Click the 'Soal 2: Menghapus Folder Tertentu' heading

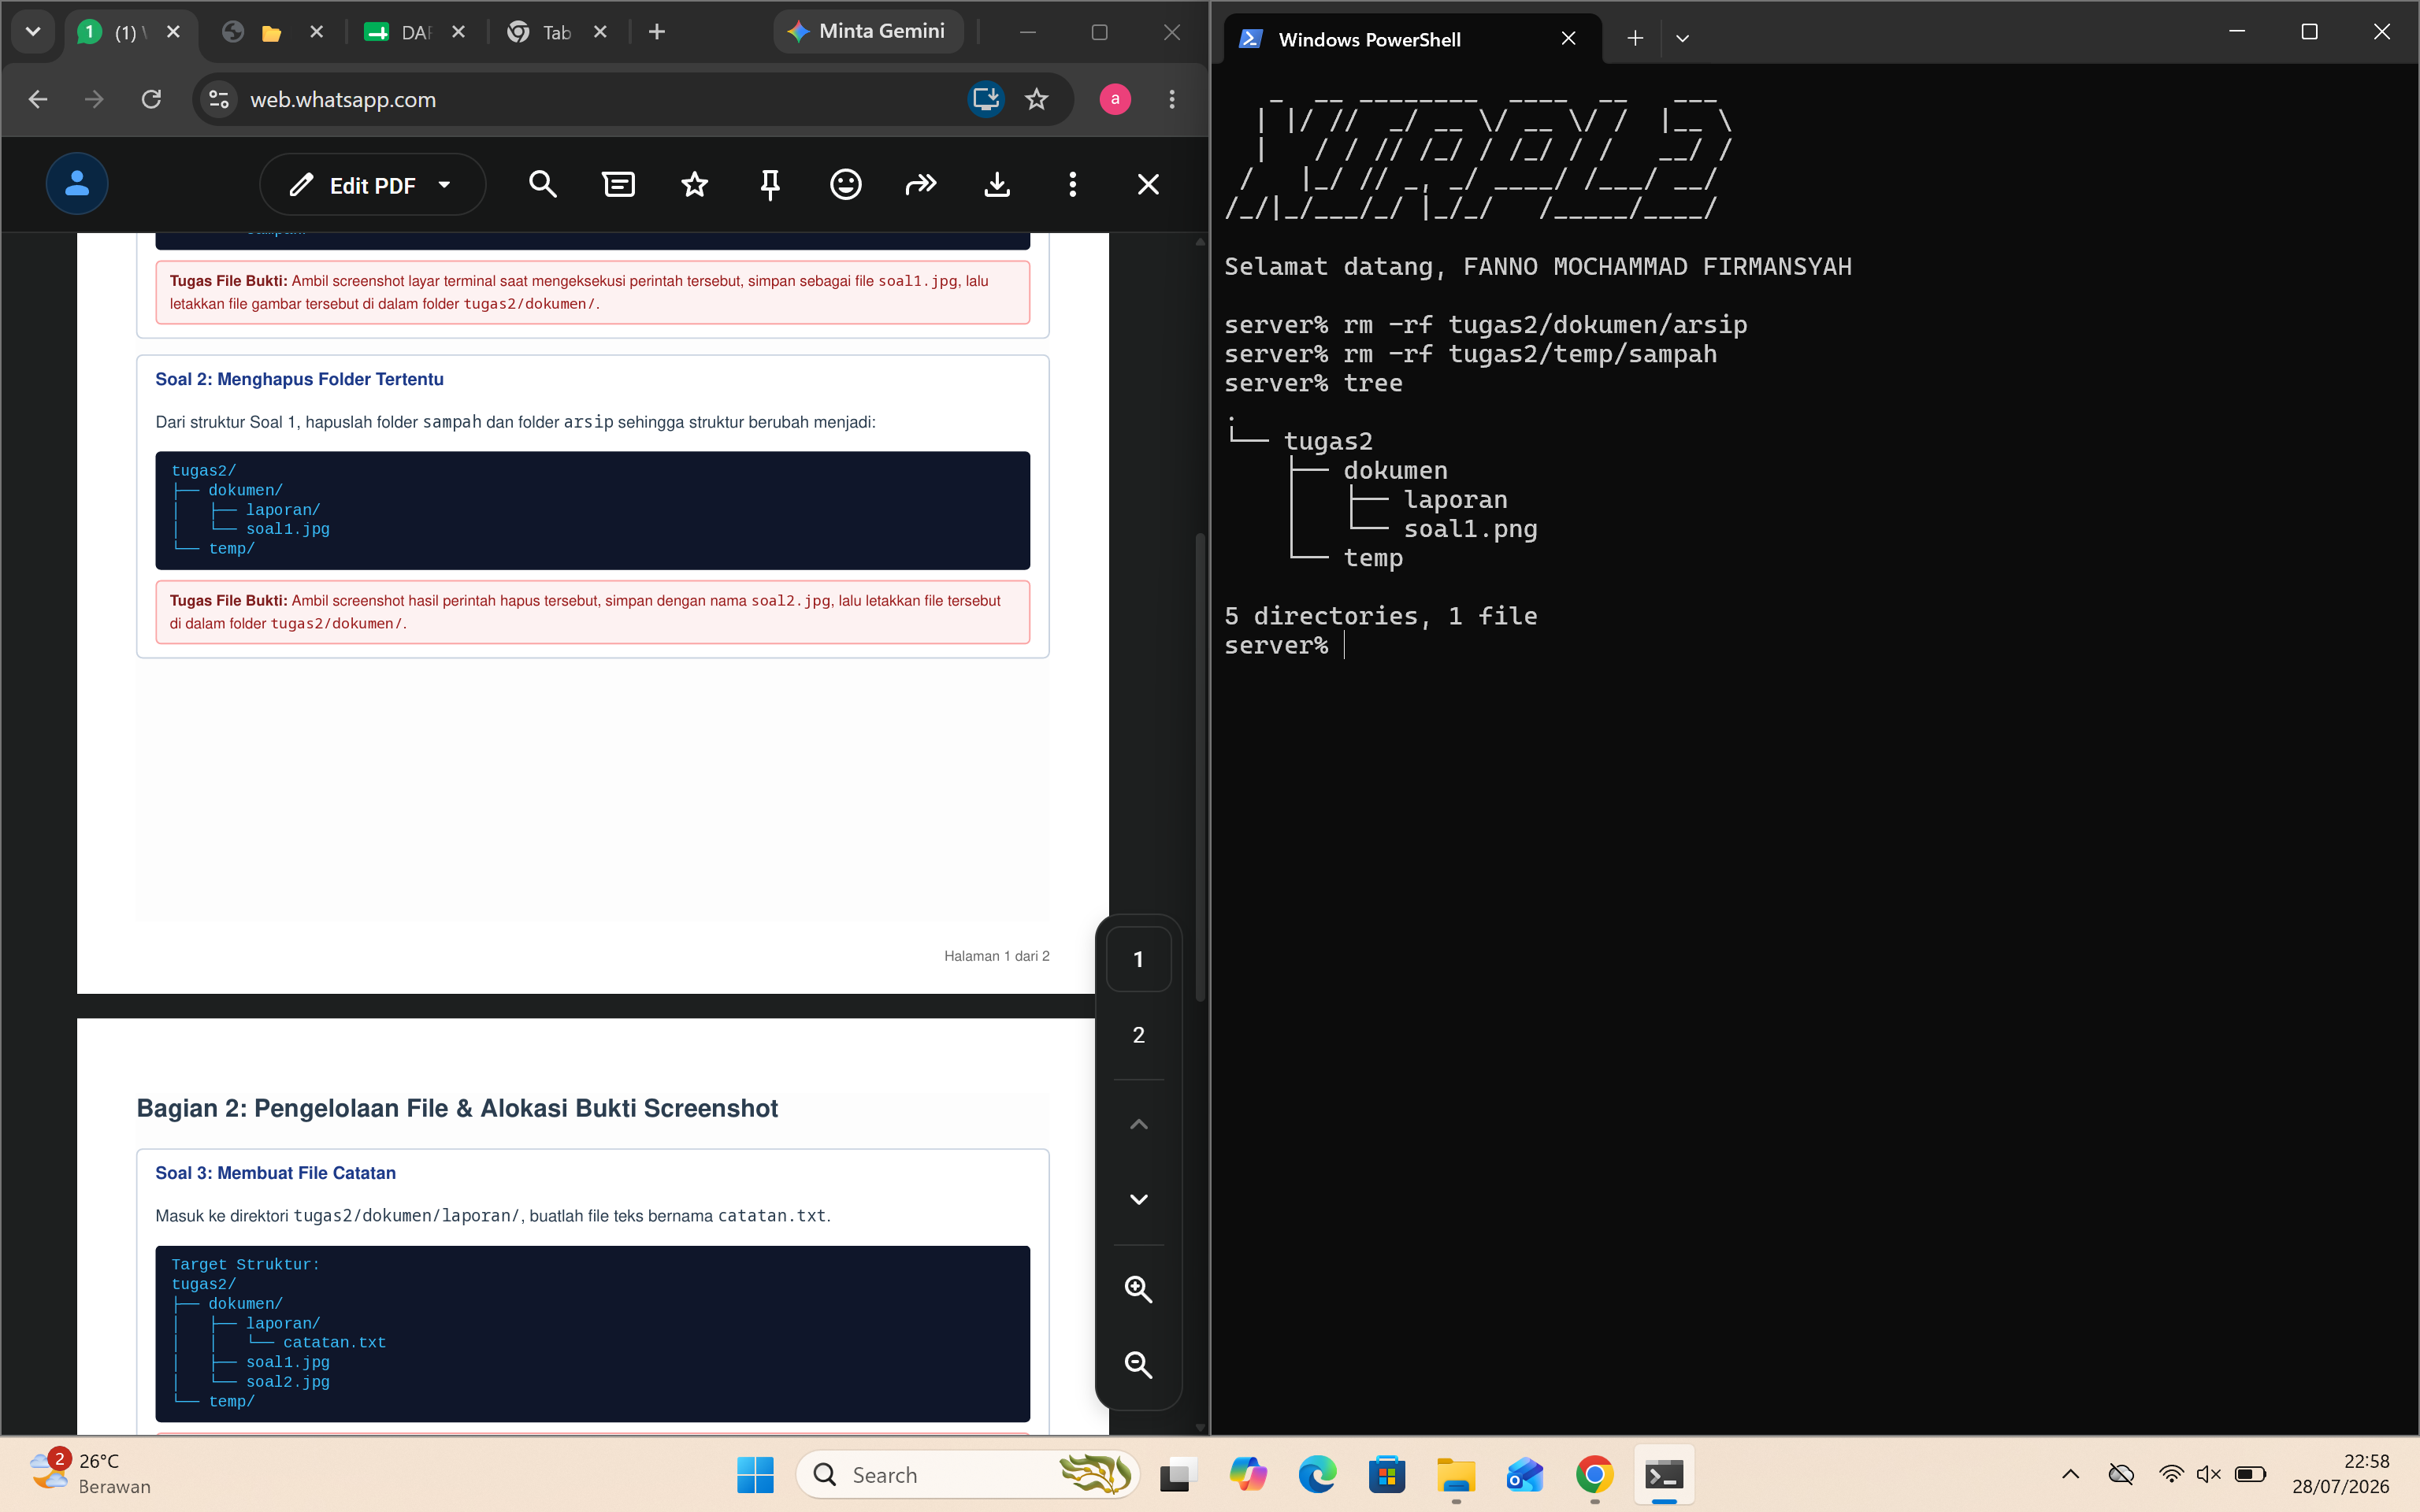point(299,380)
